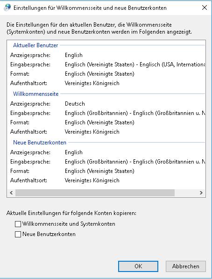
Task: Click Anzeigesprache label under Aktueller Benutzer
Action: pyautogui.click(x=30, y=55)
